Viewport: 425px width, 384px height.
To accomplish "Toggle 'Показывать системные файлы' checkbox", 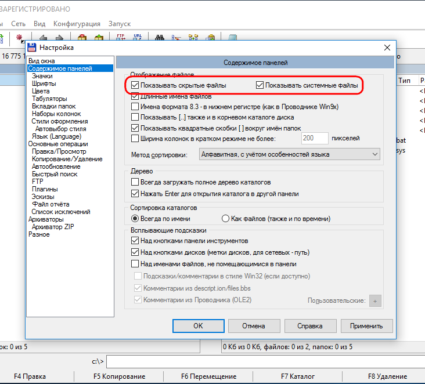I will [260, 85].
